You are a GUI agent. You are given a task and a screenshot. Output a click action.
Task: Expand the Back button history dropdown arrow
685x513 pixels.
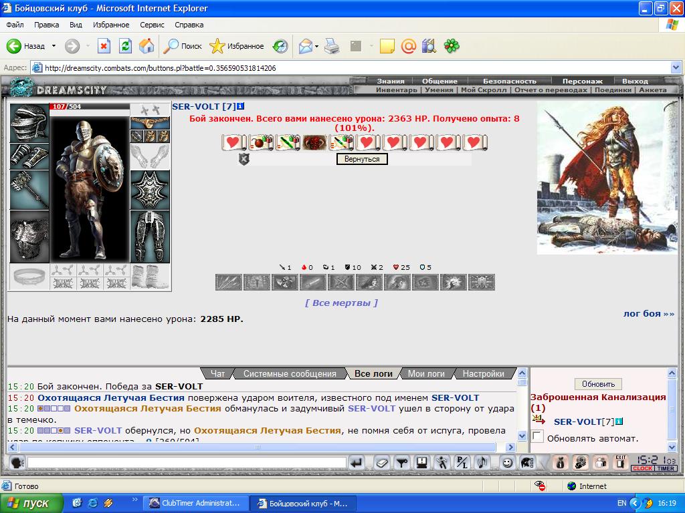point(54,46)
